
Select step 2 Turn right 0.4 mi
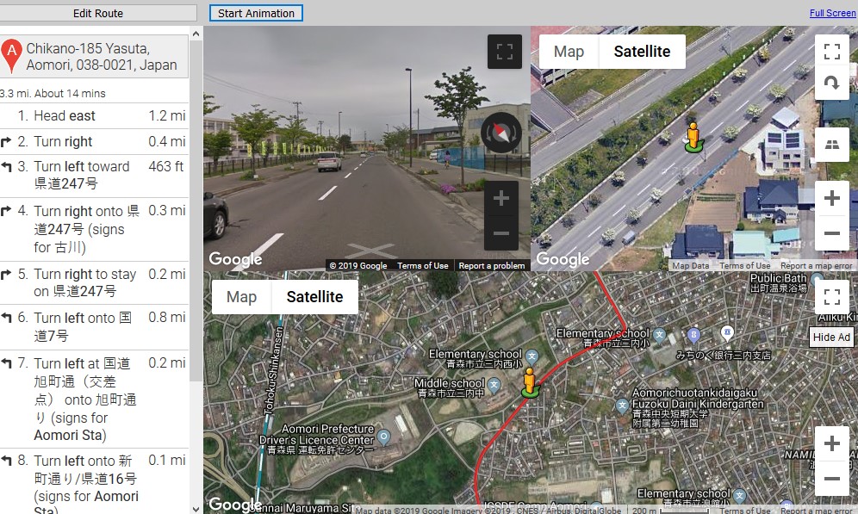tap(94, 141)
